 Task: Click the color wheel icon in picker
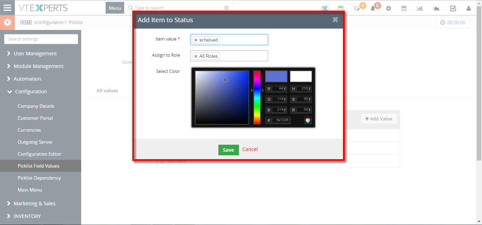click(308, 120)
